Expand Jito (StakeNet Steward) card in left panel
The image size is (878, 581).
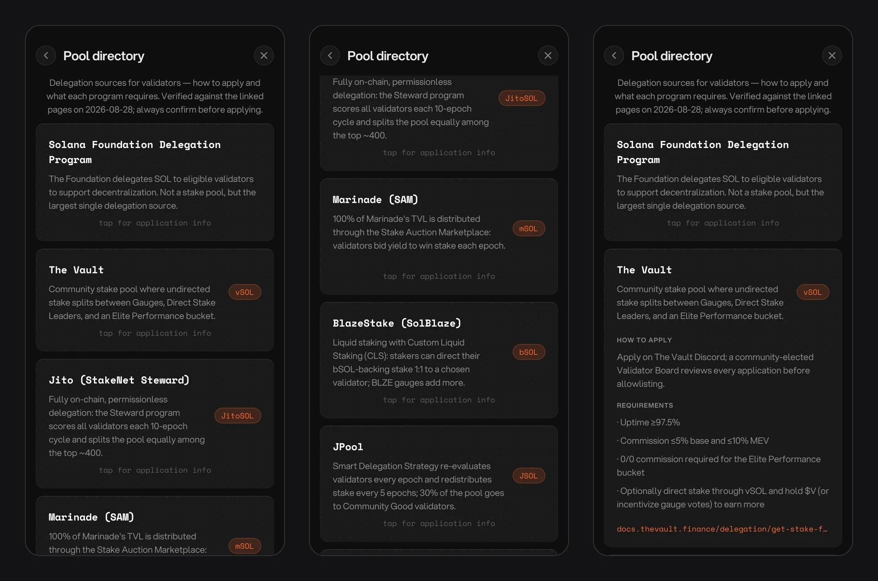(155, 424)
